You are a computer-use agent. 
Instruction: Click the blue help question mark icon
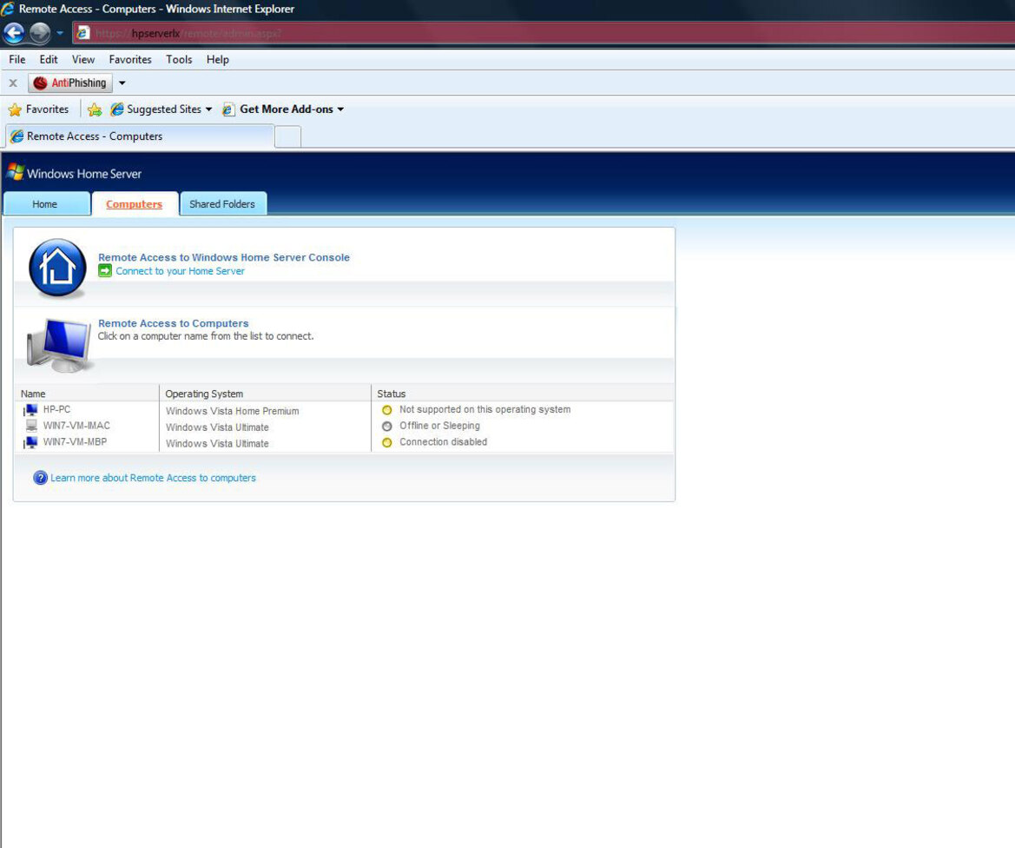click(x=40, y=478)
